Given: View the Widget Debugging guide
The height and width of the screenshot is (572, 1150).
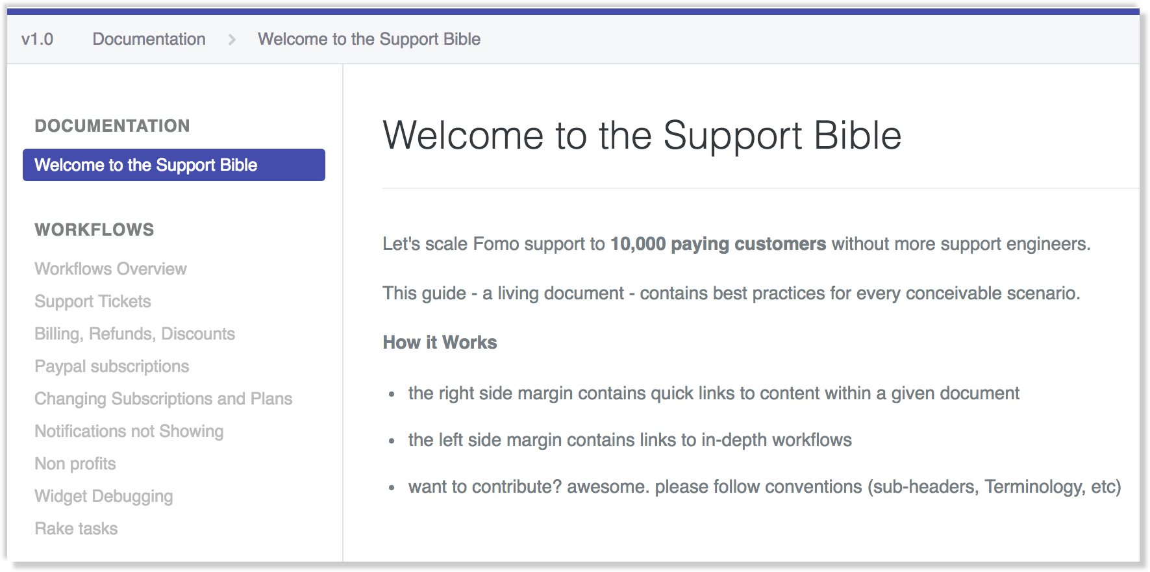Looking at the screenshot, I should click(x=103, y=495).
